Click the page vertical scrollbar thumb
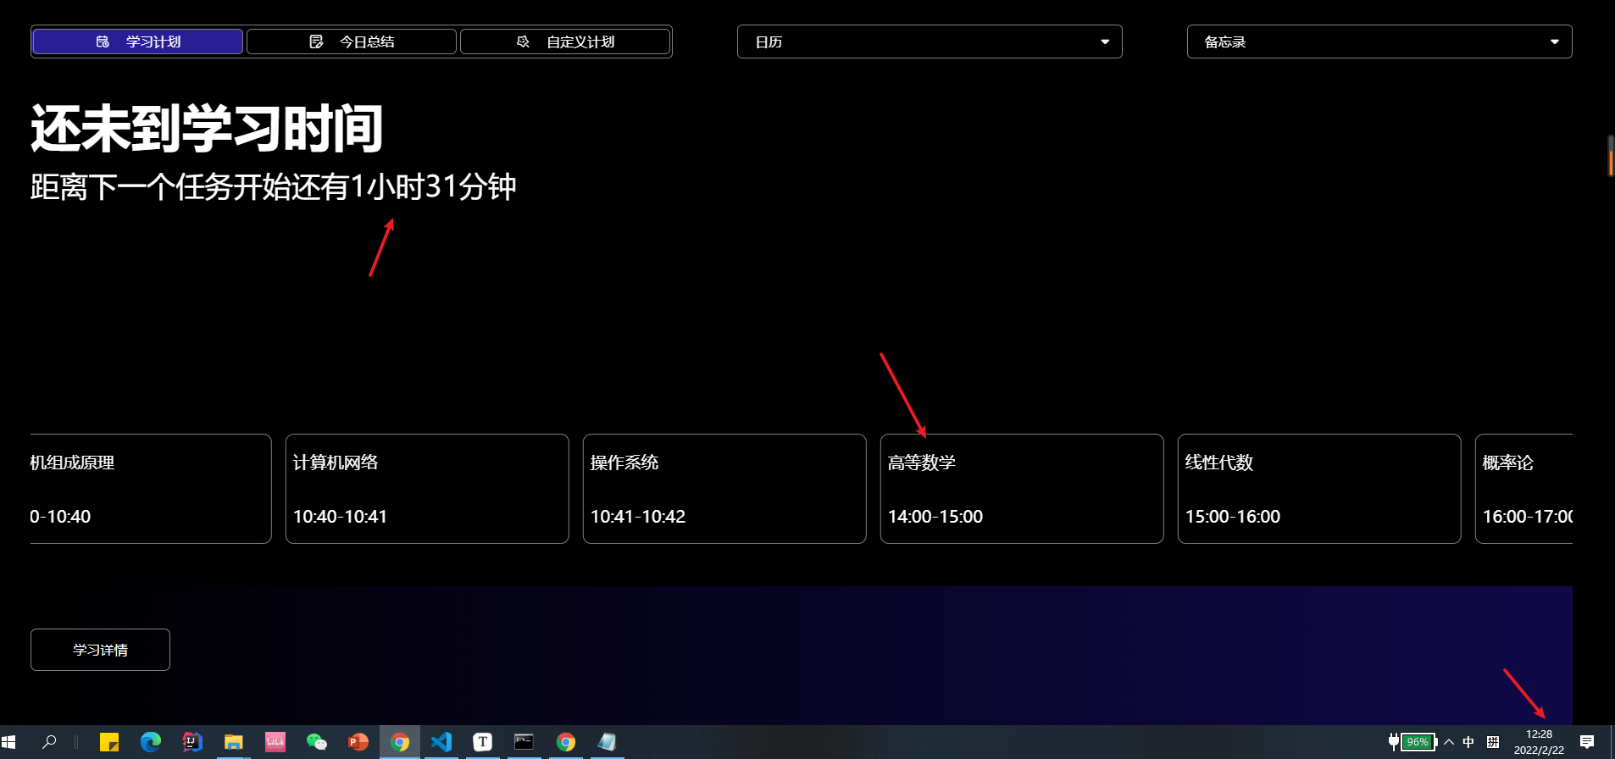Screen dimensions: 1615x759 (1611, 156)
